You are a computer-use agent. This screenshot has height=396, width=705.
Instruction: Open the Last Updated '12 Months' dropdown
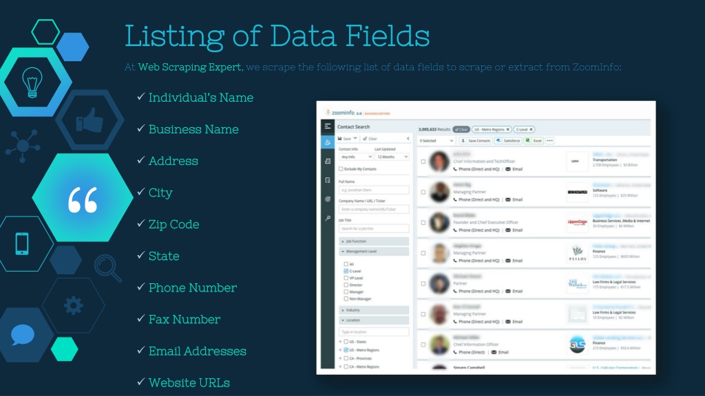coord(392,157)
